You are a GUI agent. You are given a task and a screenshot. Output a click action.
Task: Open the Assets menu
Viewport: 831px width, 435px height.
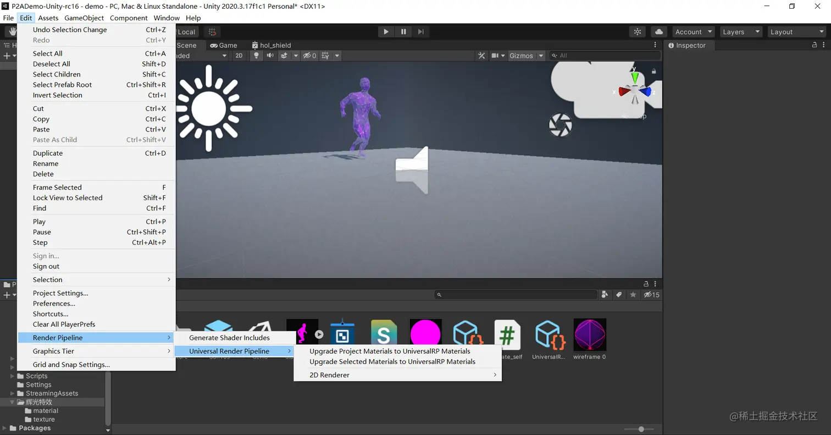click(48, 18)
